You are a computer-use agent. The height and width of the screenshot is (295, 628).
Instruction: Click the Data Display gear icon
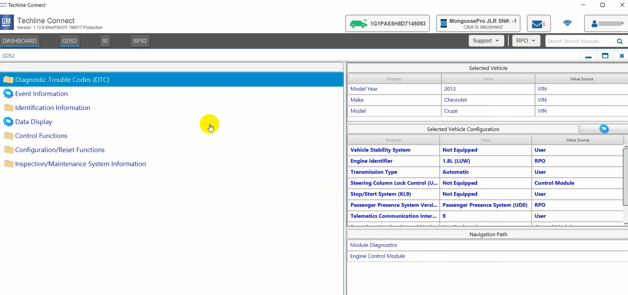tap(8, 122)
